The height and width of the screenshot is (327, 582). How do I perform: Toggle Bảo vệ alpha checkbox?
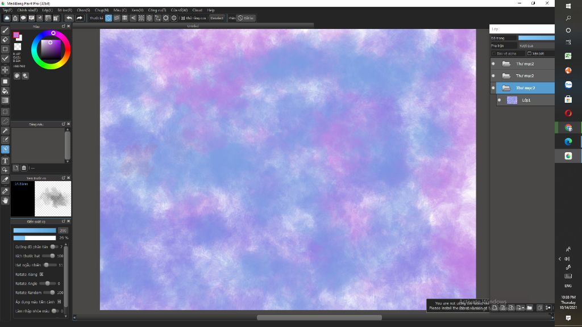point(494,54)
